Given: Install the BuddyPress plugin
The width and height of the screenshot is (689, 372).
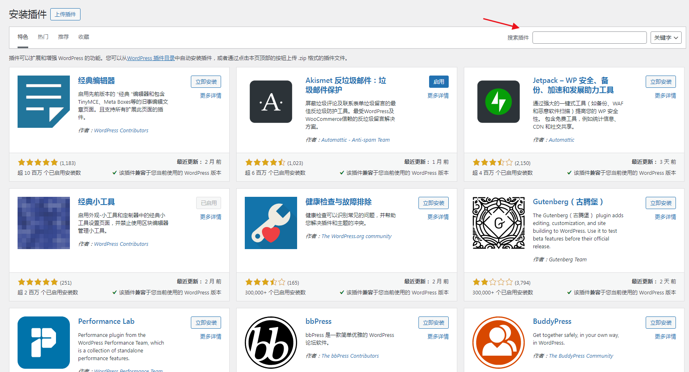Looking at the screenshot, I should [x=661, y=323].
